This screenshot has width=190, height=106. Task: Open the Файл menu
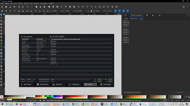coord(2,4)
